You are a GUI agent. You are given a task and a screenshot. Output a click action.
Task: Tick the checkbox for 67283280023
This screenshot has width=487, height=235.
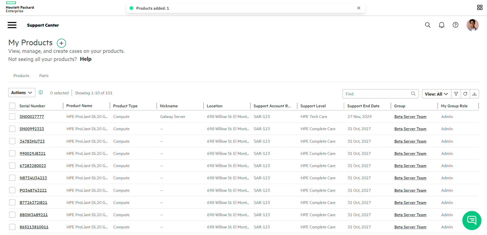pyautogui.click(x=12, y=166)
